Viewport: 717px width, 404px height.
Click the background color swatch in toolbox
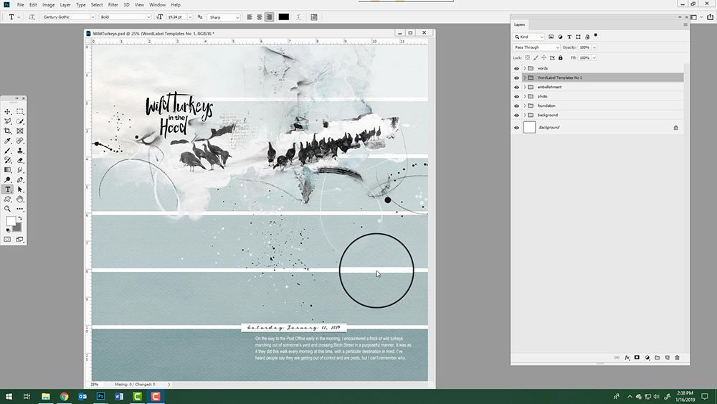coord(19,228)
